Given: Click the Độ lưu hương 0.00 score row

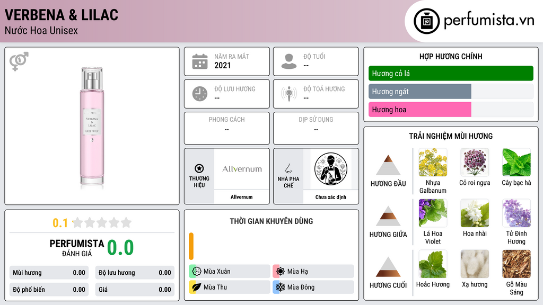Looking at the screenshot, I should tap(135, 273).
